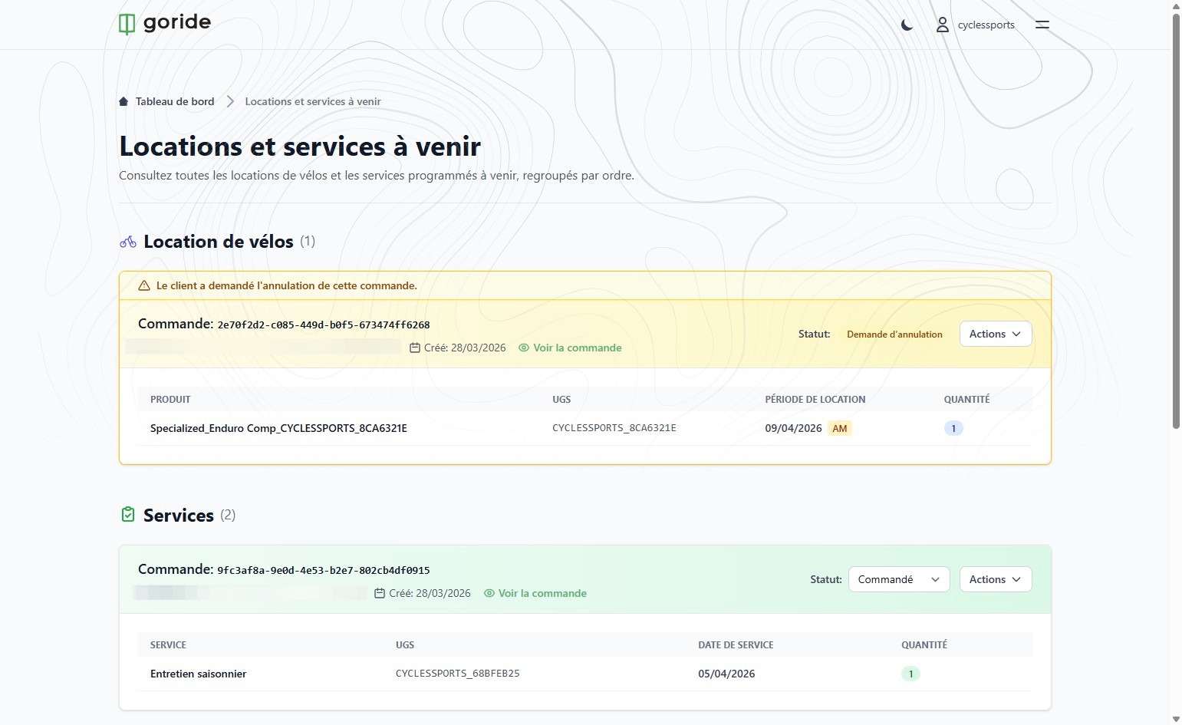Select the Entretien saisonnier service row

[x=198, y=674]
